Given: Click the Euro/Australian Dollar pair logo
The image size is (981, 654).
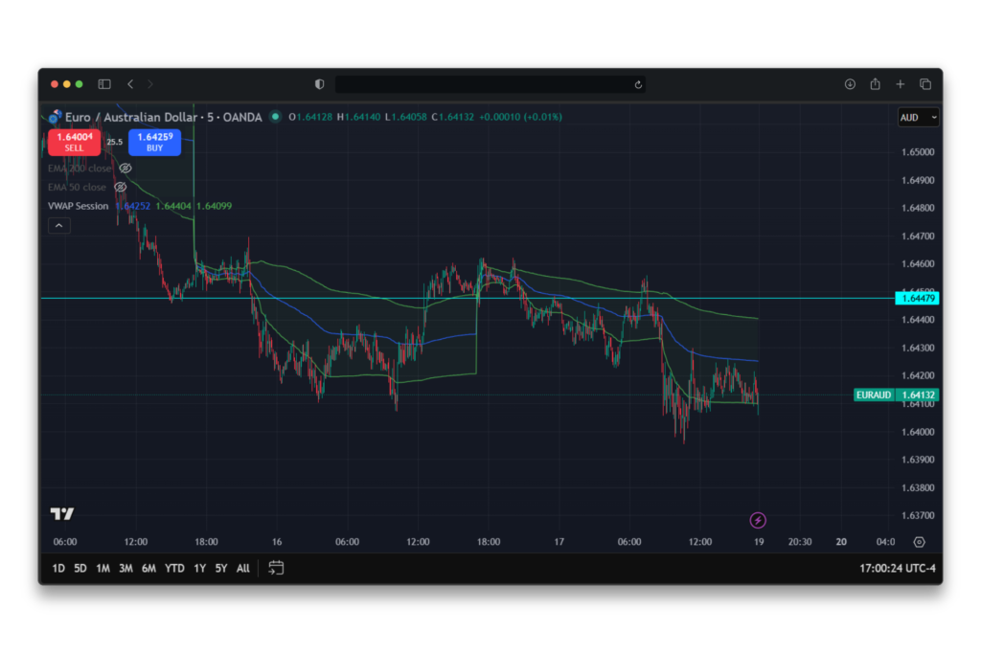Looking at the screenshot, I should 55,117.
